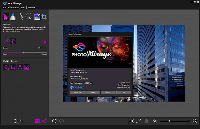The height and width of the screenshot is (129, 200).
Task: Open the Help menu
Action: click(23, 8)
